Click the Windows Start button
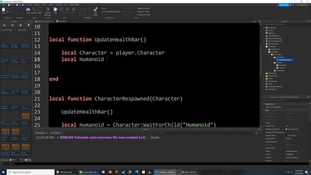311x175 pixels. click(3, 172)
